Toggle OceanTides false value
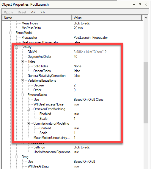This screenshot has width=151, height=169. coord(77,71)
